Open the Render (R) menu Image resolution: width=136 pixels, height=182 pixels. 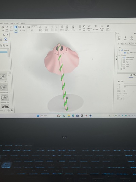tap(6, 23)
